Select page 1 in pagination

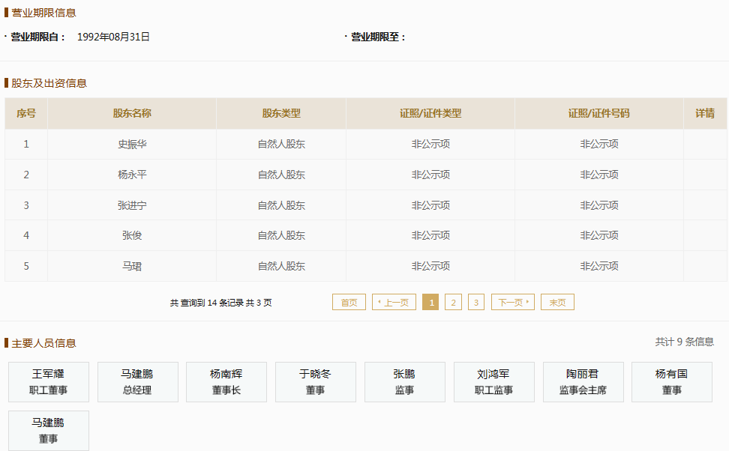point(430,303)
